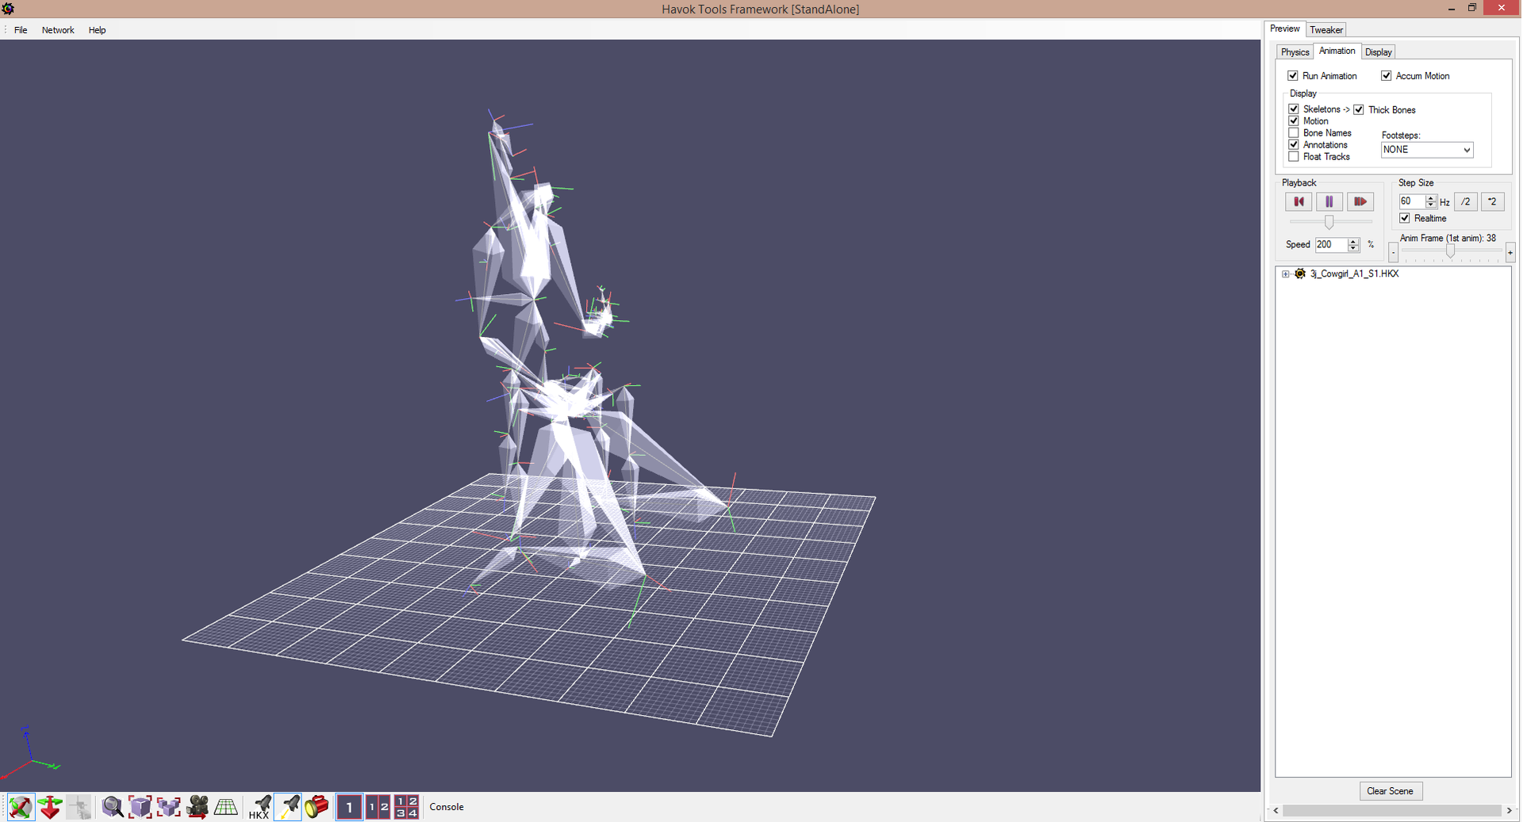Open the Footsteps NONE dropdown
The width and height of the screenshot is (1523, 822).
point(1427,150)
